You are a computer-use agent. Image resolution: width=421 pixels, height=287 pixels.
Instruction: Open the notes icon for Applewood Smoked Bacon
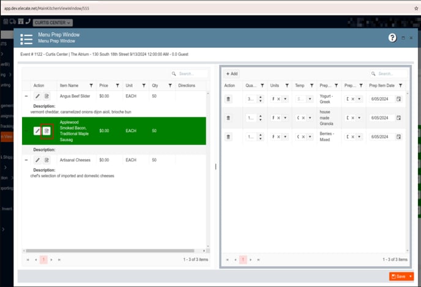[x=47, y=131]
